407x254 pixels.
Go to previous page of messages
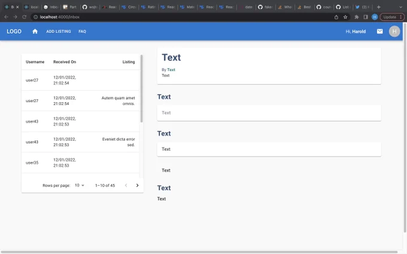tap(126, 185)
